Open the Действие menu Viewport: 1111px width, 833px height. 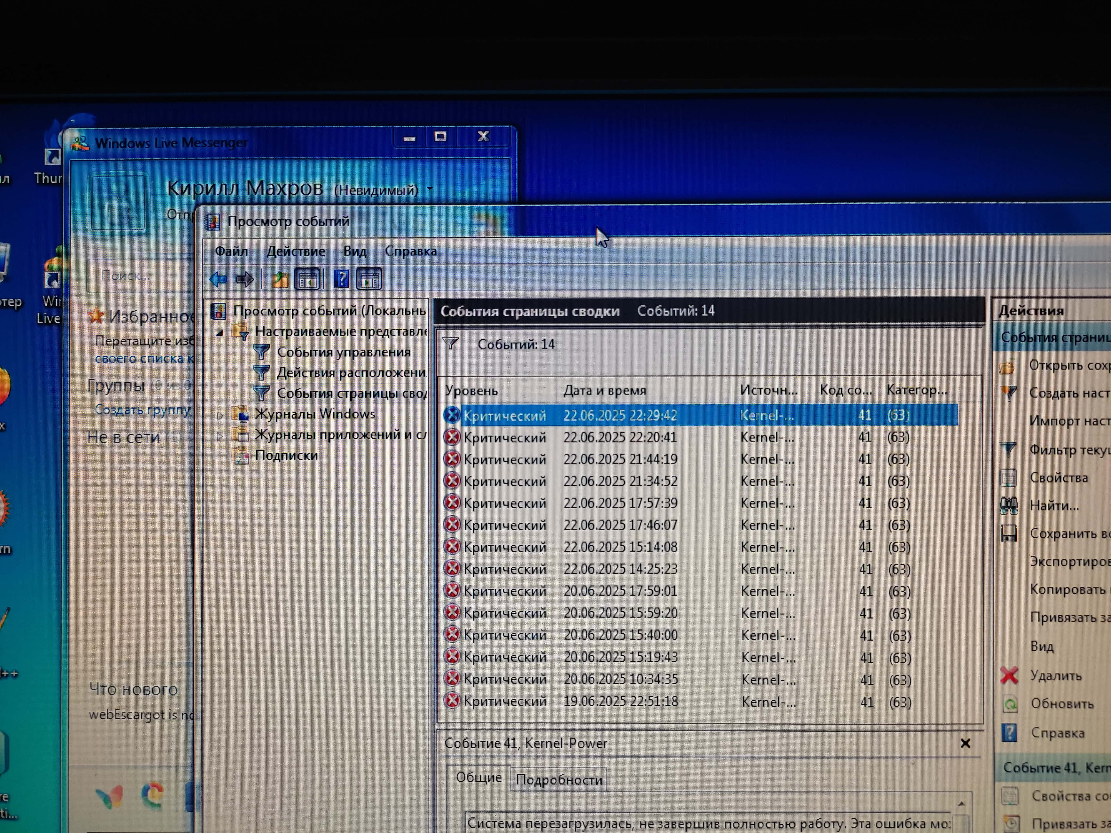[295, 251]
